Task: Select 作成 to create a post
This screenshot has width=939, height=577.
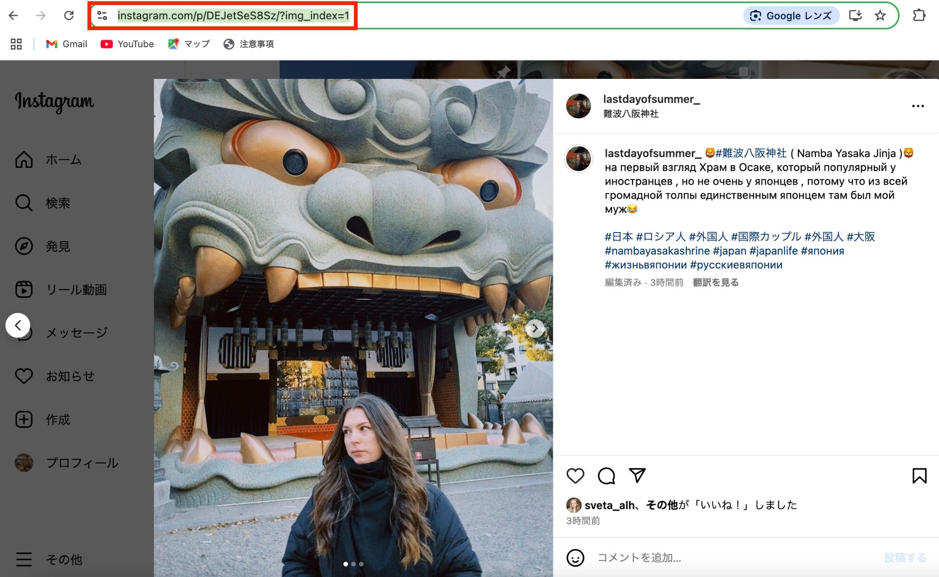Action: click(43, 419)
